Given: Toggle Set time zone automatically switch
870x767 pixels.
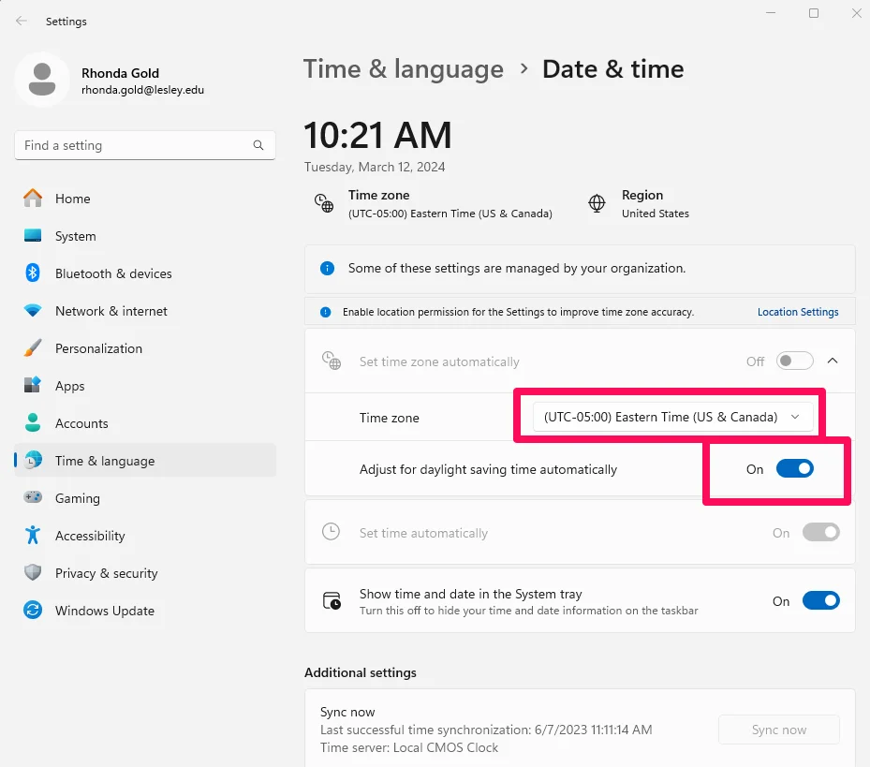Looking at the screenshot, I should (x=794, y=361).
